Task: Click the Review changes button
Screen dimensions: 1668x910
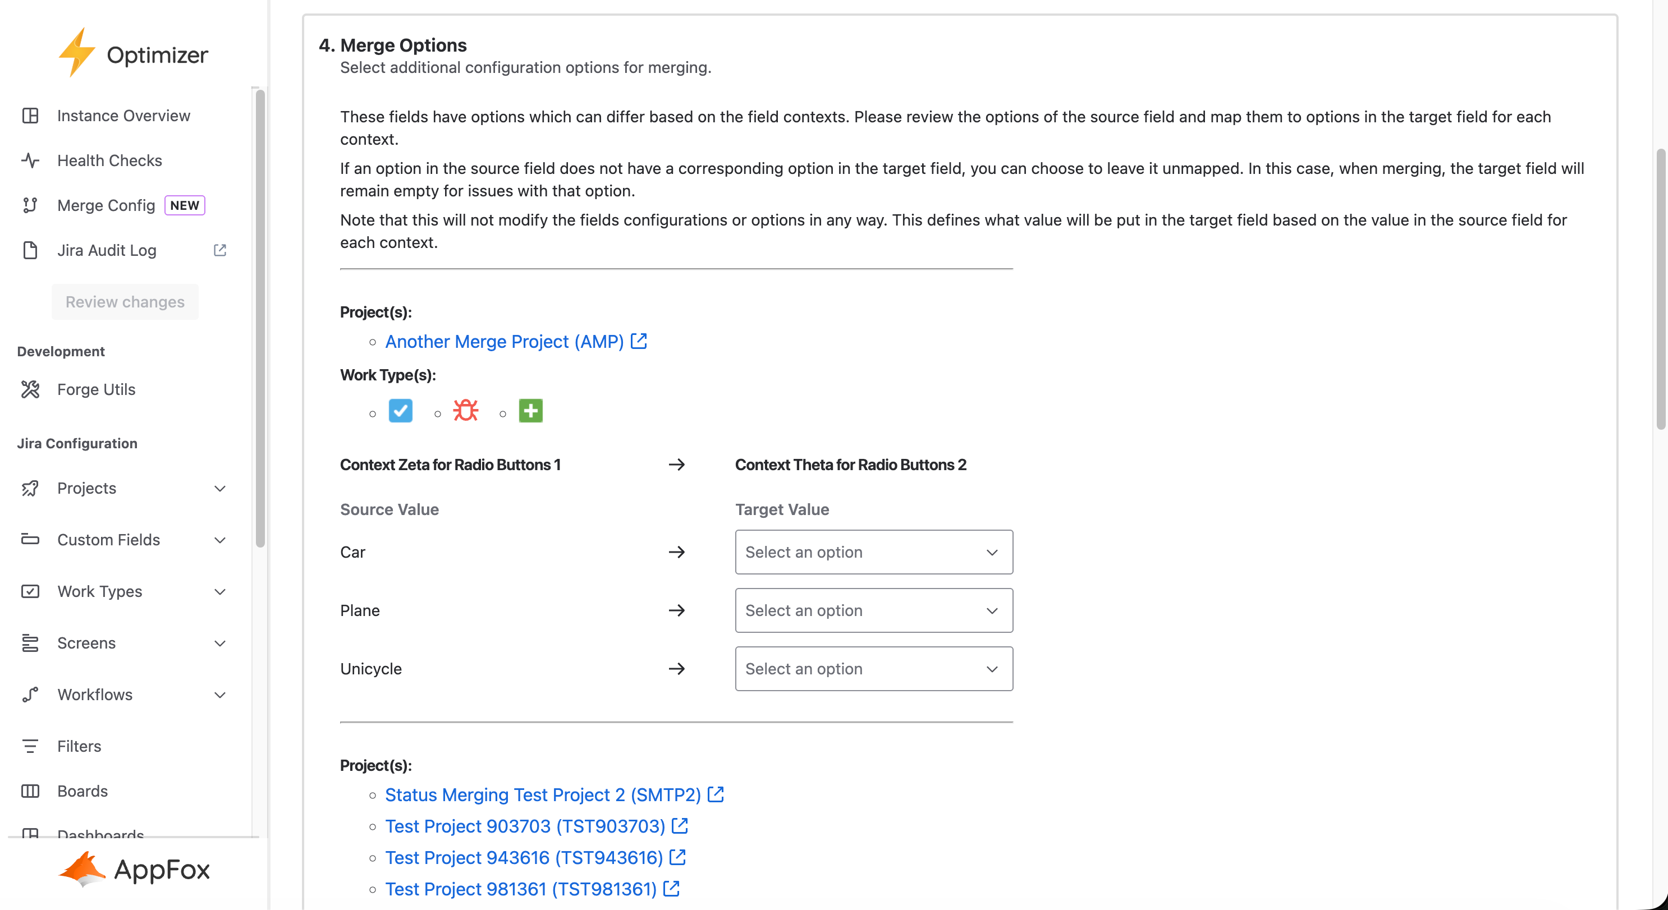Action: 125,302
